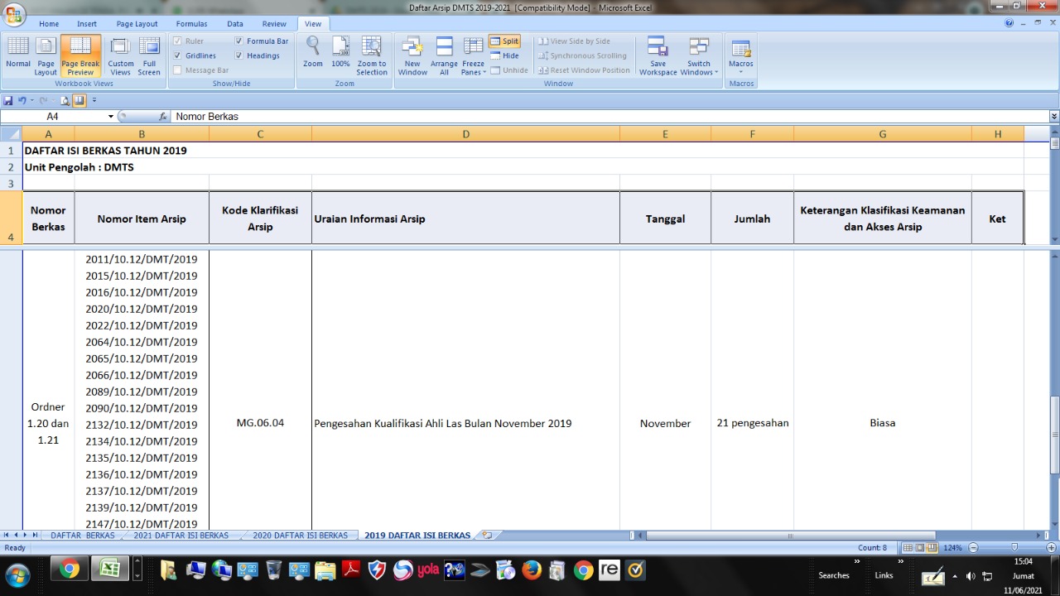Adjust the zoom slider in status bar

click(1014, 548)
